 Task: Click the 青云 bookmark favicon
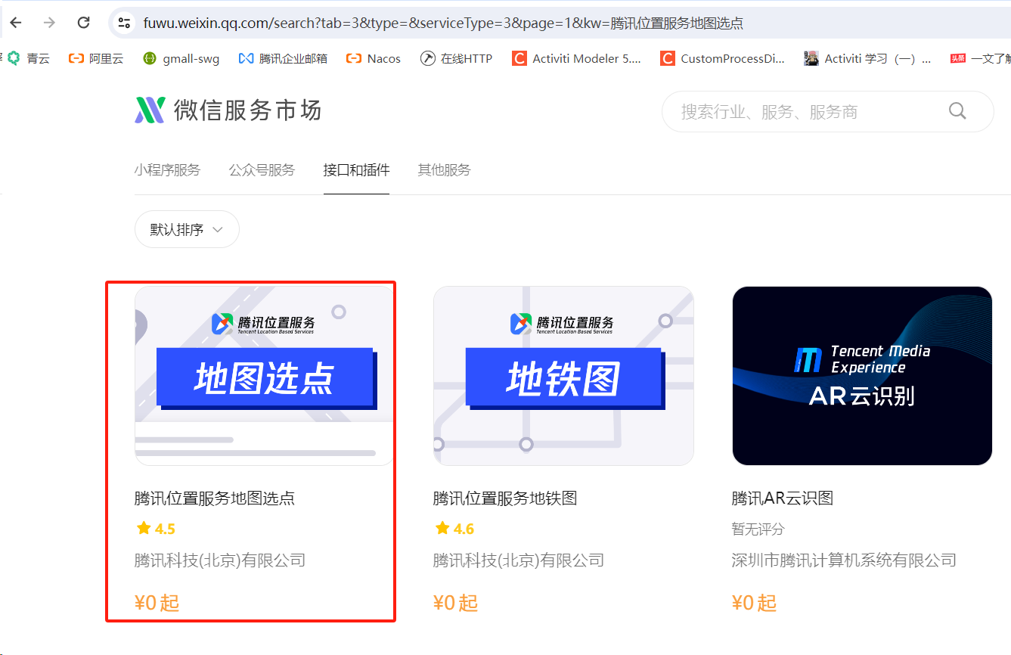[14, 58]
